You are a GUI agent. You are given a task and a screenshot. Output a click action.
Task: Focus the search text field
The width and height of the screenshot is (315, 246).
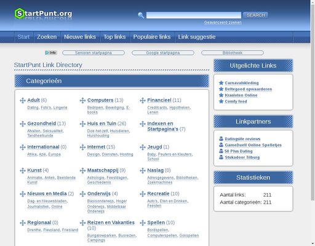coord(194,15)
